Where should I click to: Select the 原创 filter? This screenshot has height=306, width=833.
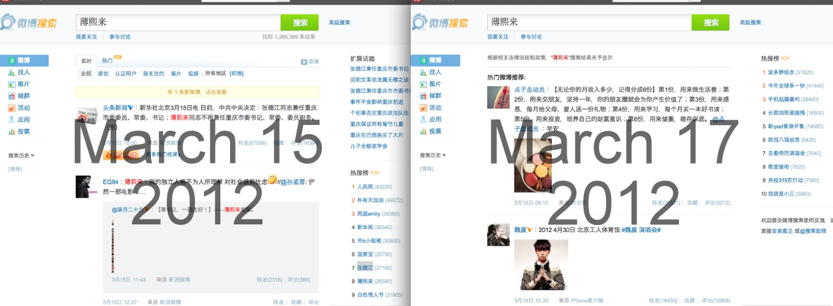[x=103, y=74]
